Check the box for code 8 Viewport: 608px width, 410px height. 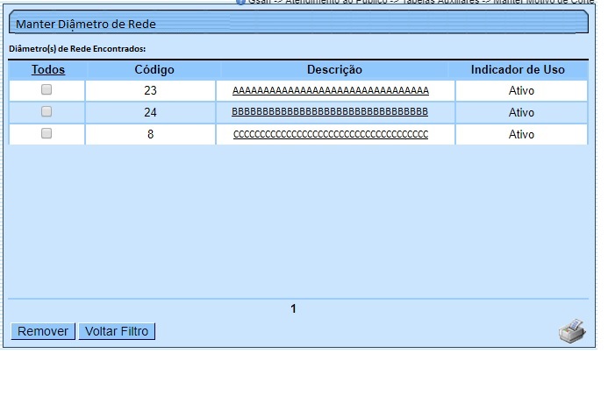pos(46,133)
